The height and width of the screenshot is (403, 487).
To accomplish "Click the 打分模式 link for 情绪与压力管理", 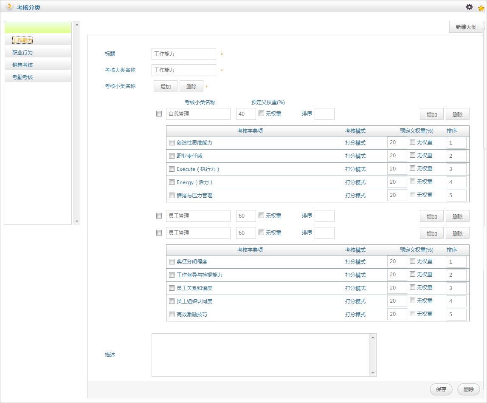I will (x=355, y=196).
